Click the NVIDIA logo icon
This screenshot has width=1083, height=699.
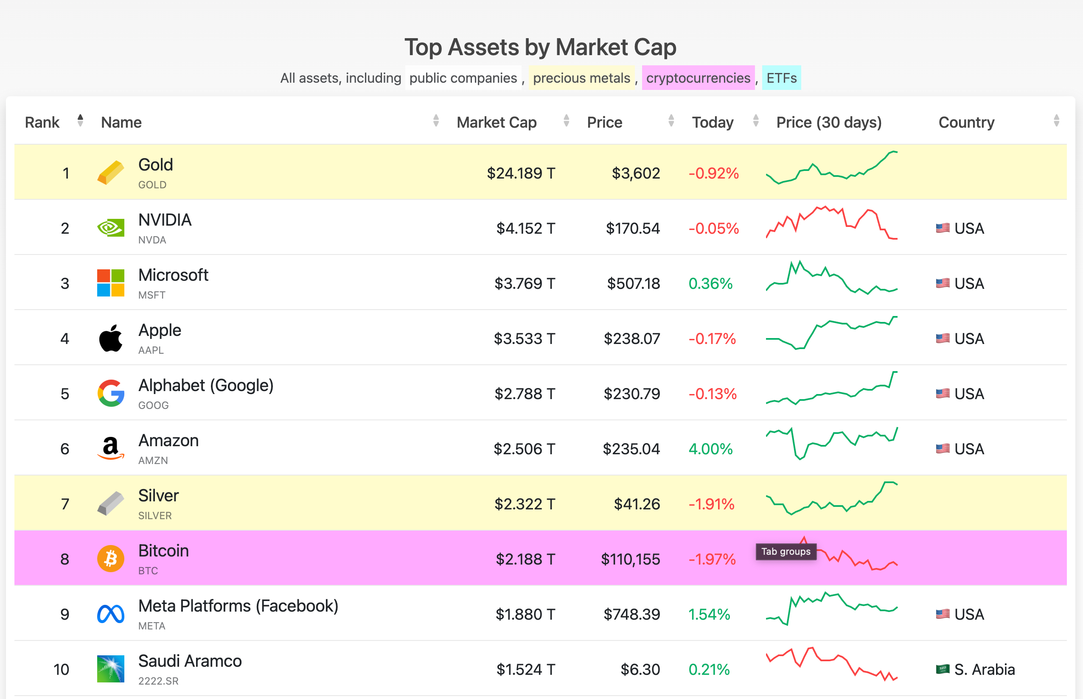tap(110, 228)
